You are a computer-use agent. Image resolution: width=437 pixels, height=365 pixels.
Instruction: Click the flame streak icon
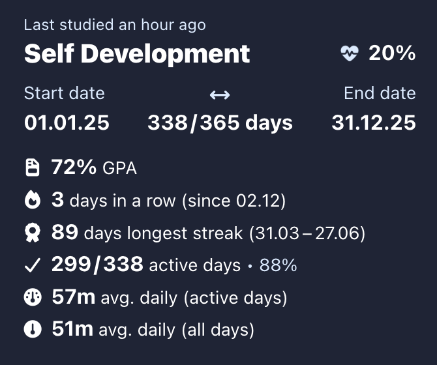32,201
